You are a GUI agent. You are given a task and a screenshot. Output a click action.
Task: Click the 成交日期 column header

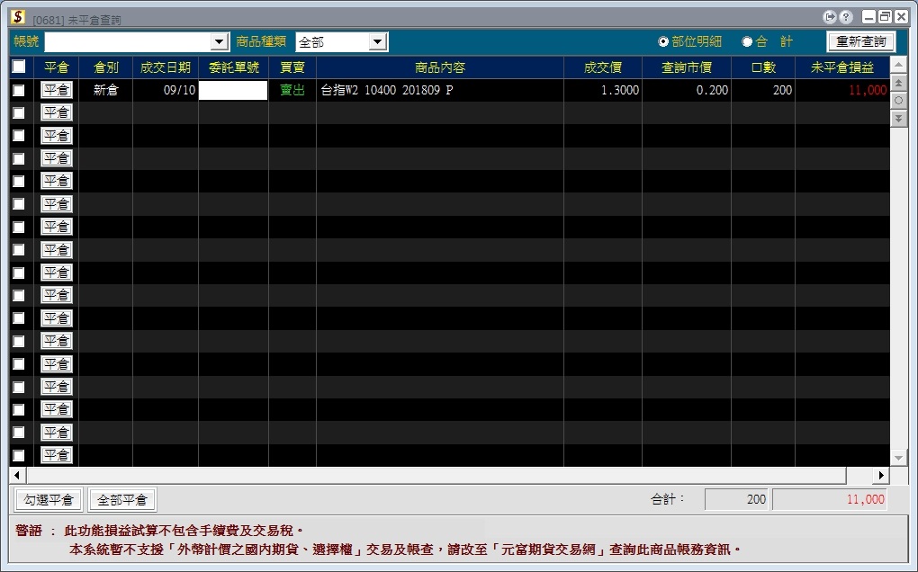point(166,67)
